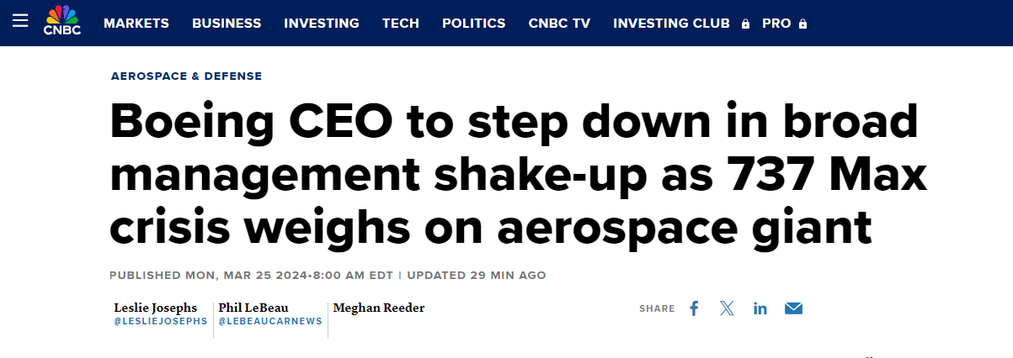Image resolution: width=1013 pixels, height=358 pixels.
Task: Open author Leslie Josephs' profile
Action: tap(156, 308)
